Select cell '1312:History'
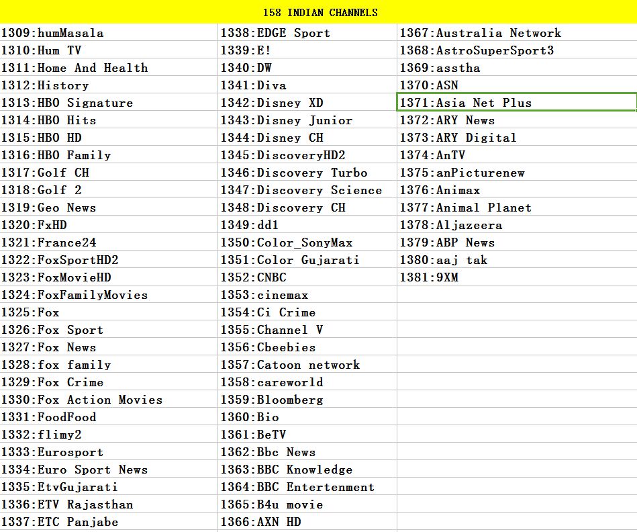The height and width of the screenshot is (532, 637). pos(109,85)
